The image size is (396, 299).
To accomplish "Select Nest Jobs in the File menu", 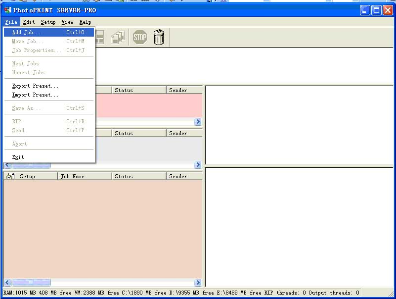I will pyautogui.click(x=49, y=63).
